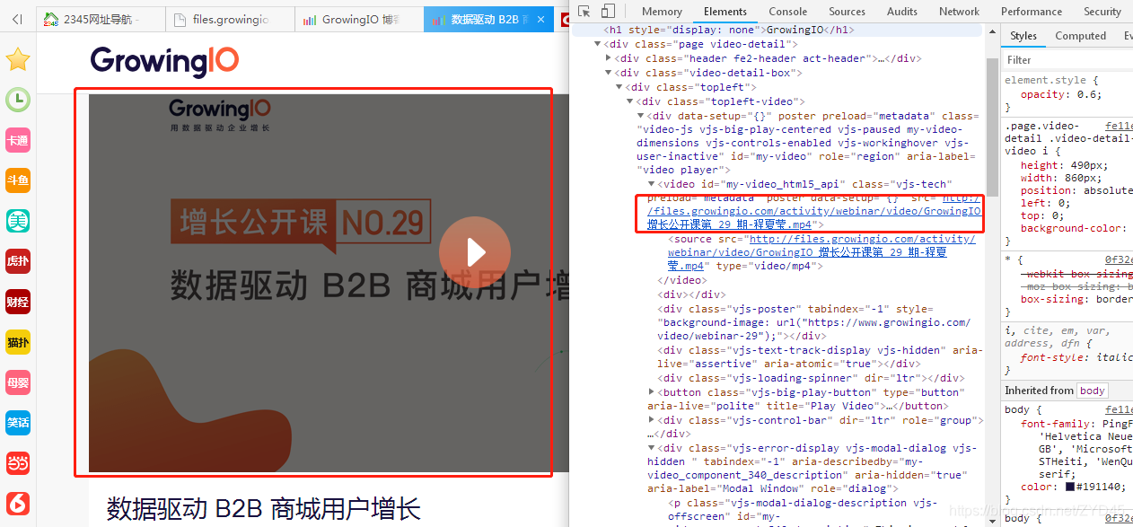Expand the vjs-control-bar div node

tap(652, 420)
